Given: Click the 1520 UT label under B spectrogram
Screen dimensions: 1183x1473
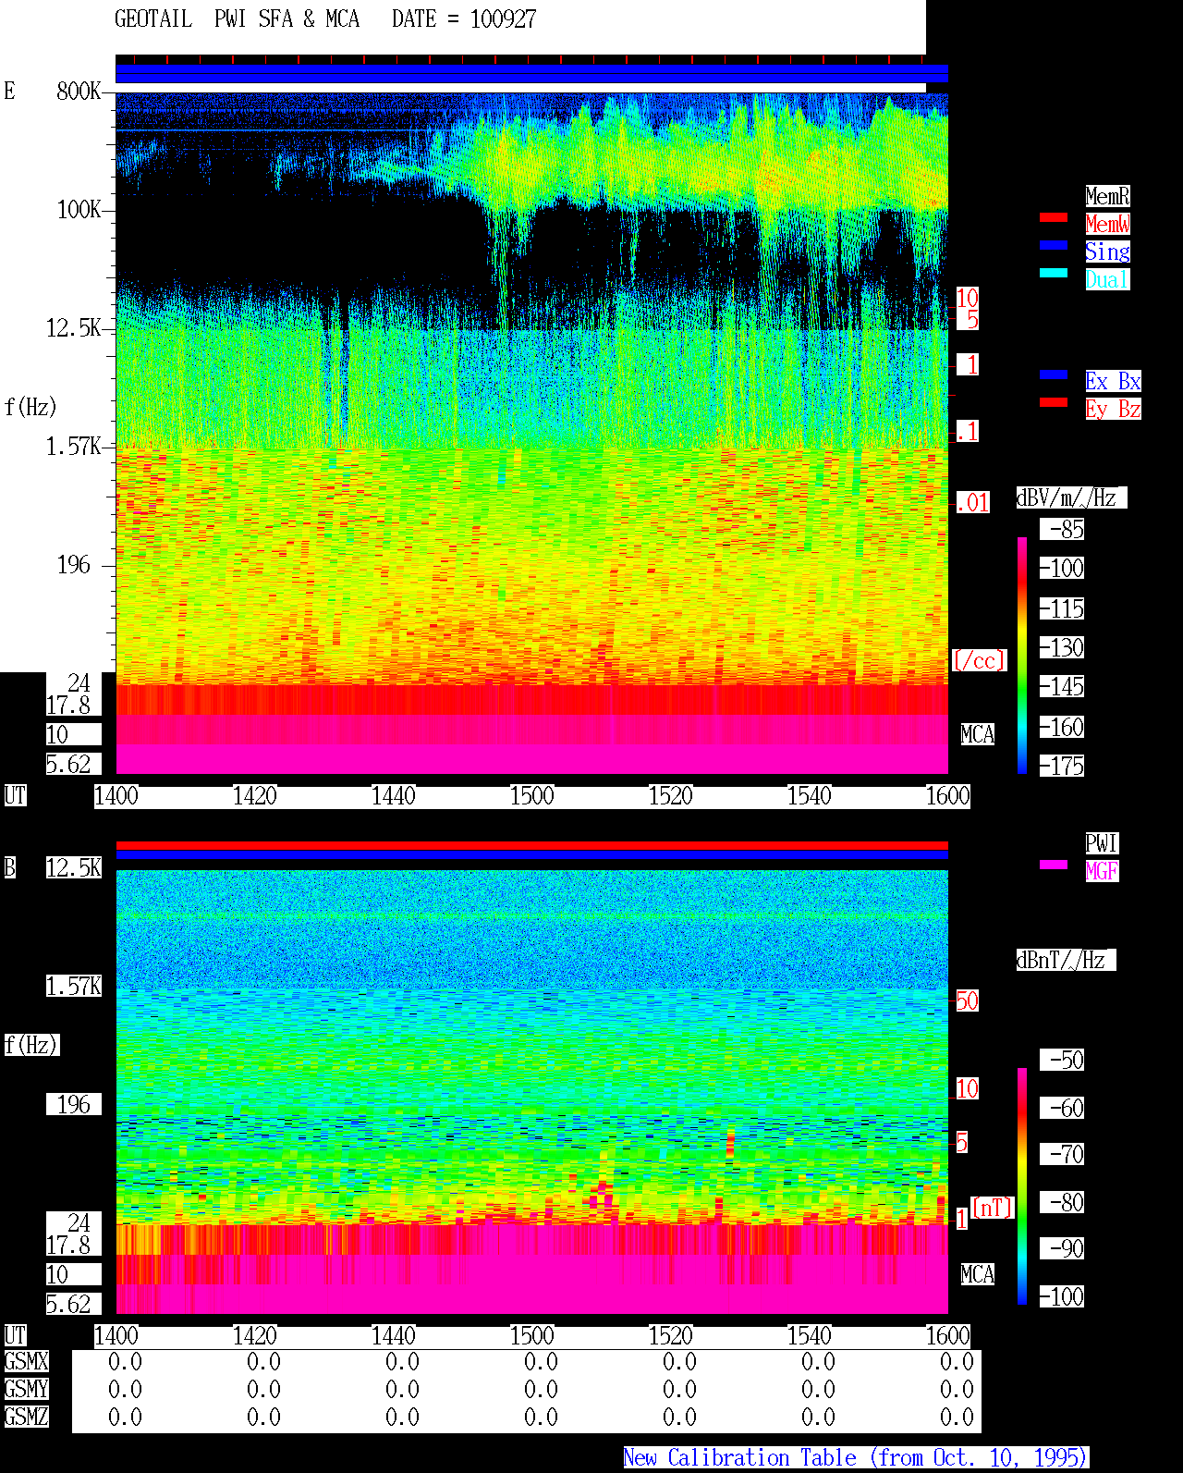Looking at the screenshot, I should pos(670,1335).
